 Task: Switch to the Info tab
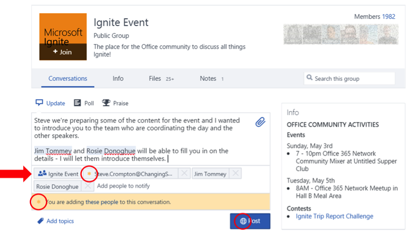point(118,79)
